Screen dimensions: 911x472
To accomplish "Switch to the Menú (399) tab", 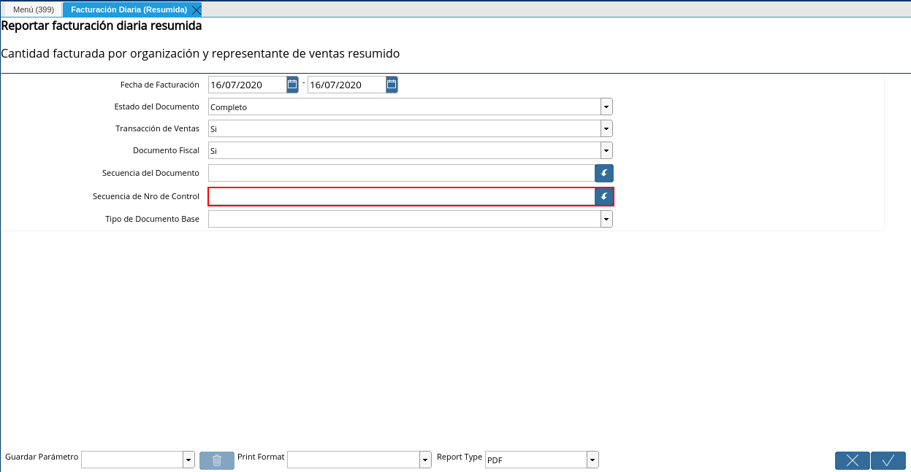I will (34, 9).
